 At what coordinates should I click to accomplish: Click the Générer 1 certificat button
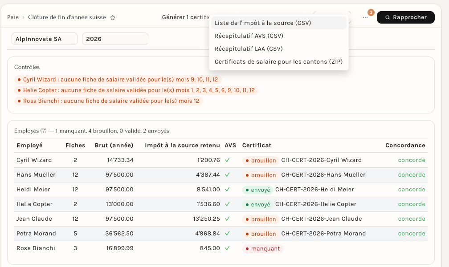tap(186, 17)
